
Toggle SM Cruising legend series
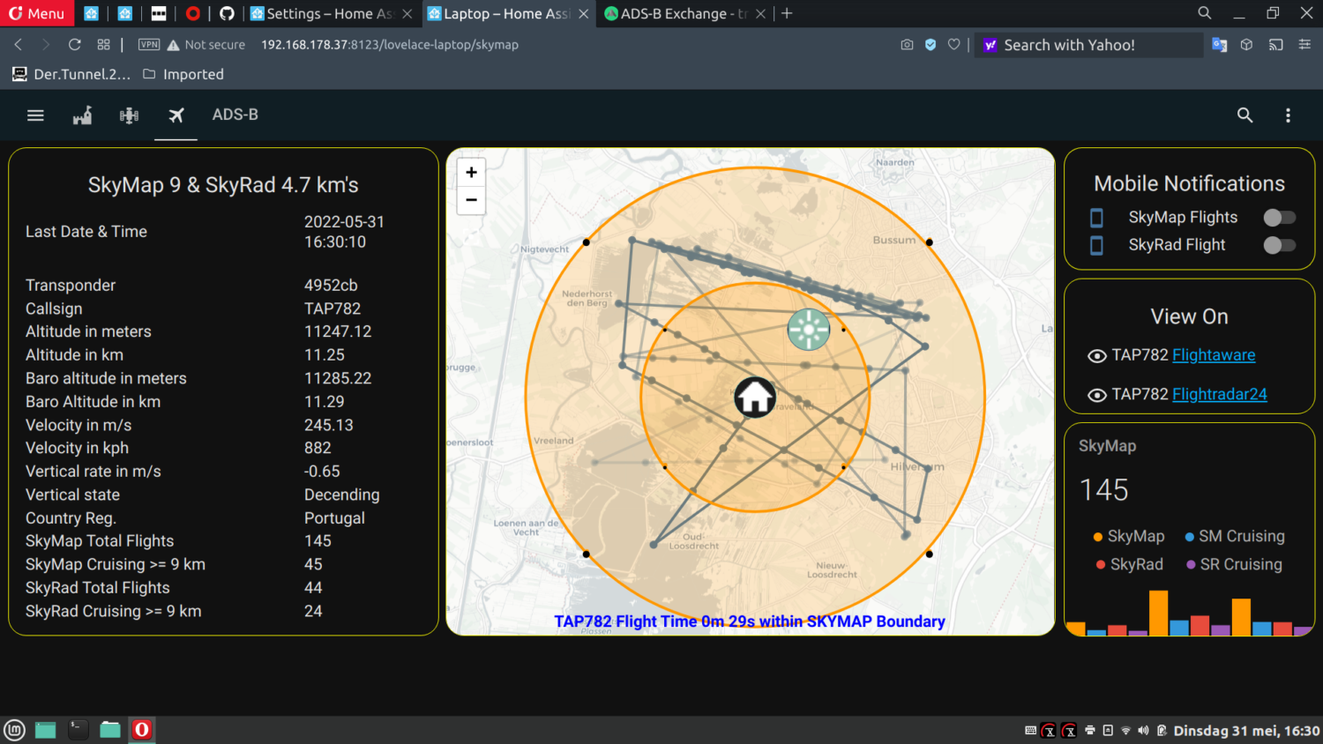click(x=1240, y=536)
